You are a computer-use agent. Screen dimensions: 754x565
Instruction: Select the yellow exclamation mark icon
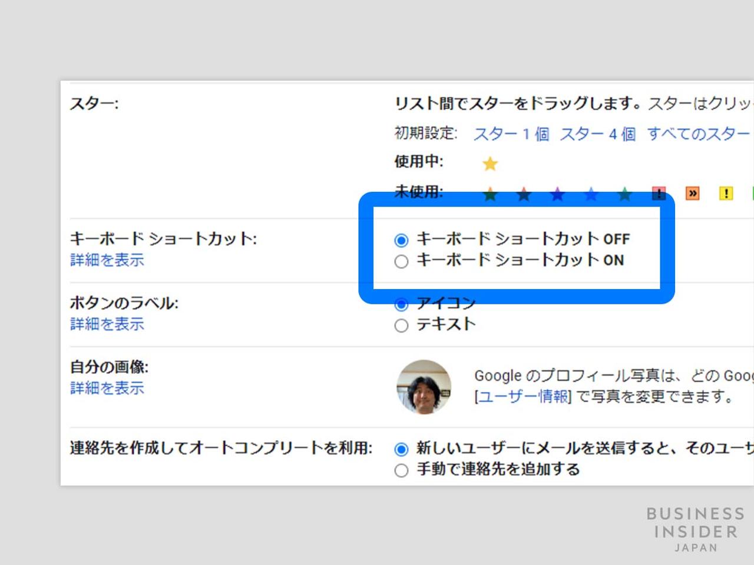(726, 194)
